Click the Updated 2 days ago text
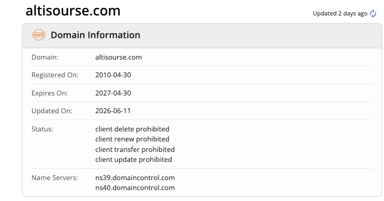384x201 pixels. (340, 14)
